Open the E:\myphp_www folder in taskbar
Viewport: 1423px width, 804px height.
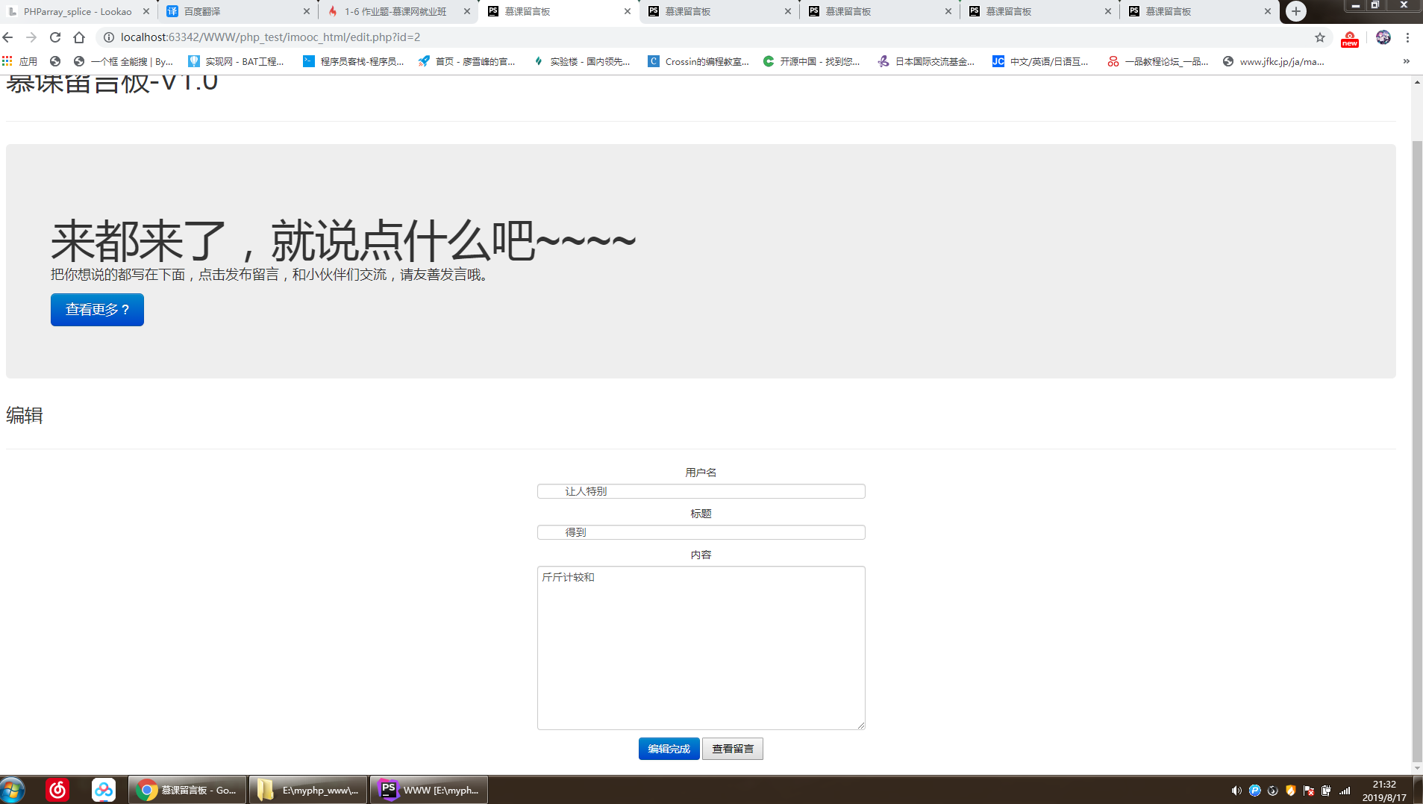307,789
